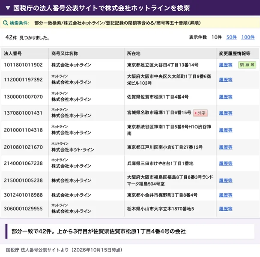The height and width of the screenshot is (257, 260).
Task: Open 履歴等 for corporate number 3012401018988
Action: pos(226,195)
